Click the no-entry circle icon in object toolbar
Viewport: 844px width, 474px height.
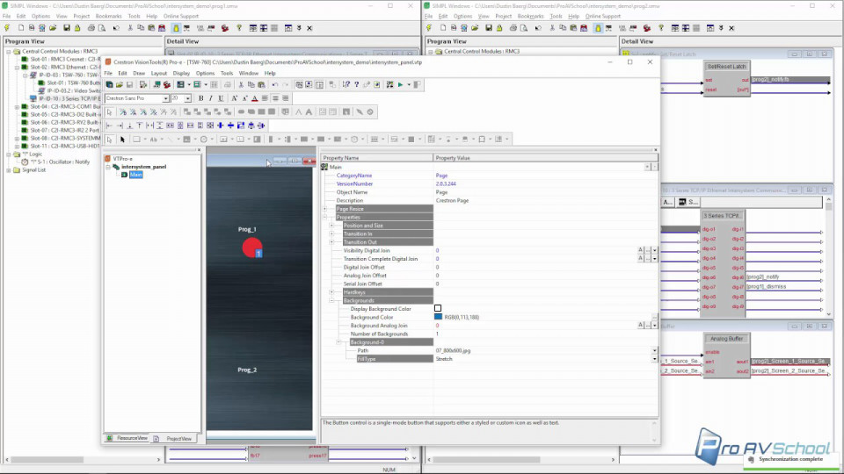point(370,111)
